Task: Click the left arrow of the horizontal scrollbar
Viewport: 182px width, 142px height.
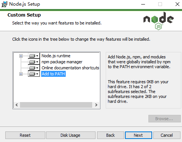Action: click(17, 105)
